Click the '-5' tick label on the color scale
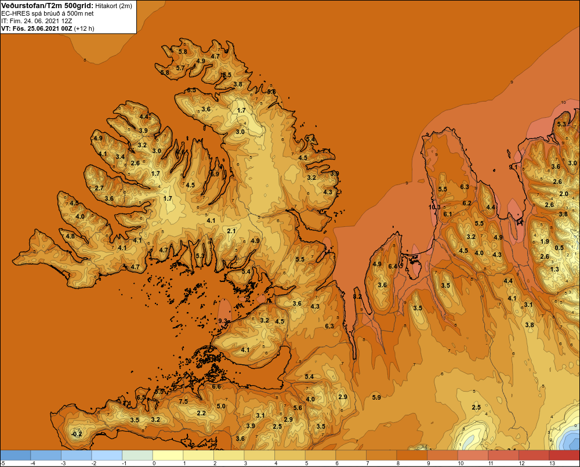This screenshot has height=467, width=580. coord(3,464)
